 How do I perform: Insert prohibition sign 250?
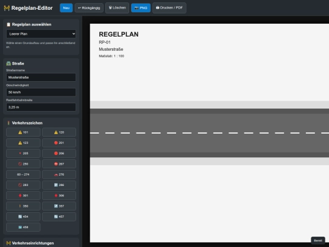tap(23, 164)
